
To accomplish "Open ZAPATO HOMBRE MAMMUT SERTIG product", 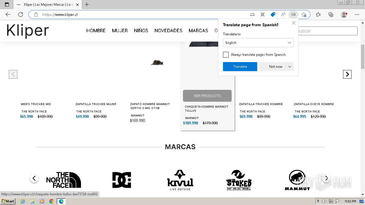I will tap(150, 106).
